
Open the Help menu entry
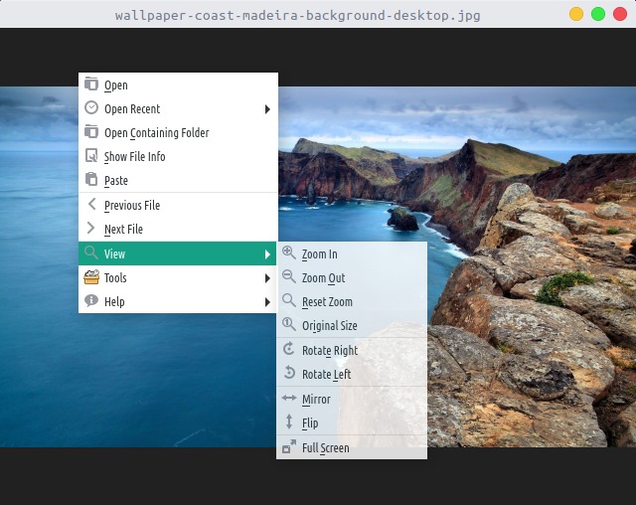pos(178,302)
